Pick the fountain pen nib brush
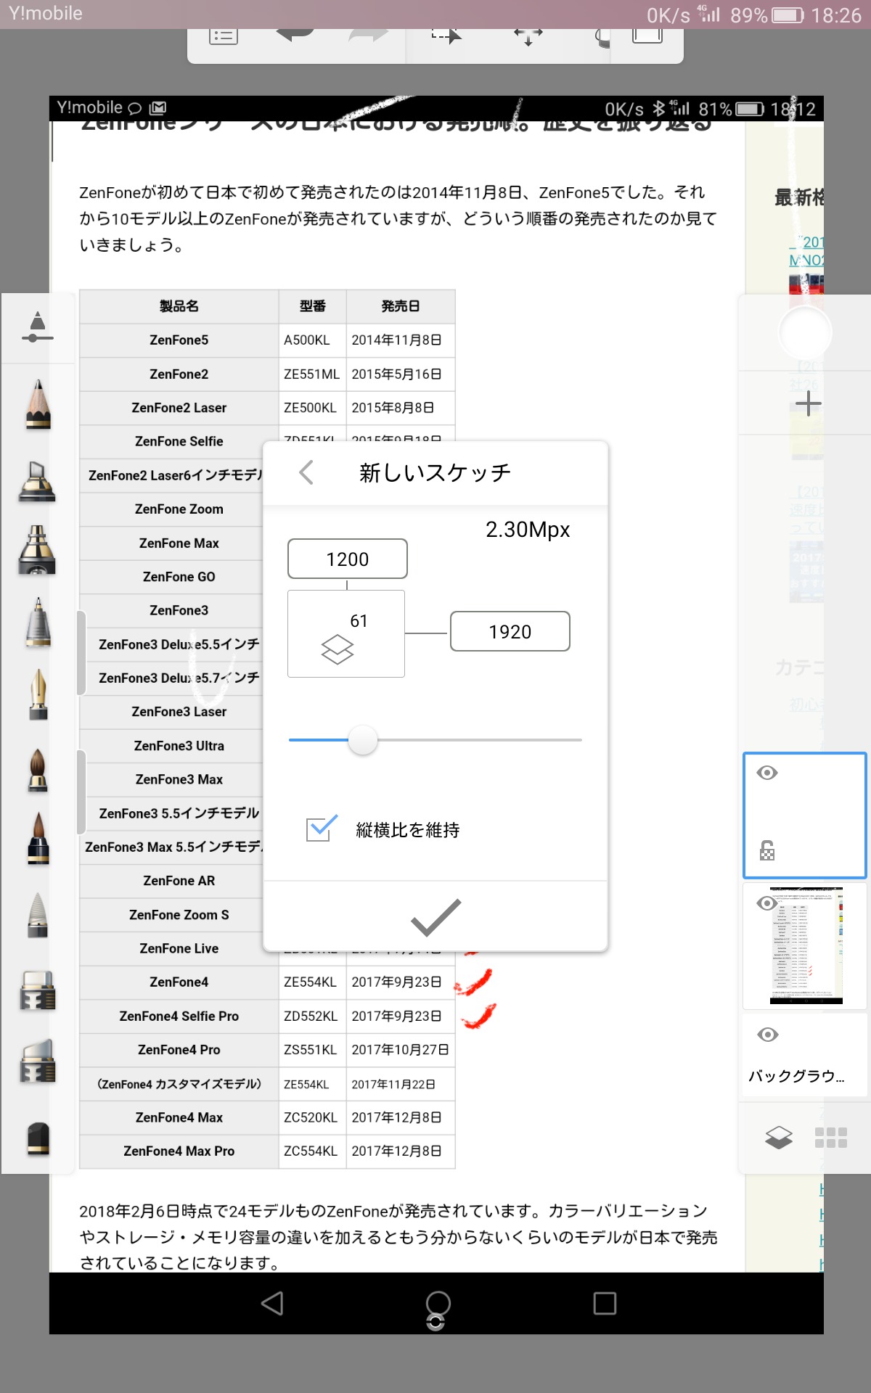The width and height of the screenshot is (871, 1393). tap(38, 694)
